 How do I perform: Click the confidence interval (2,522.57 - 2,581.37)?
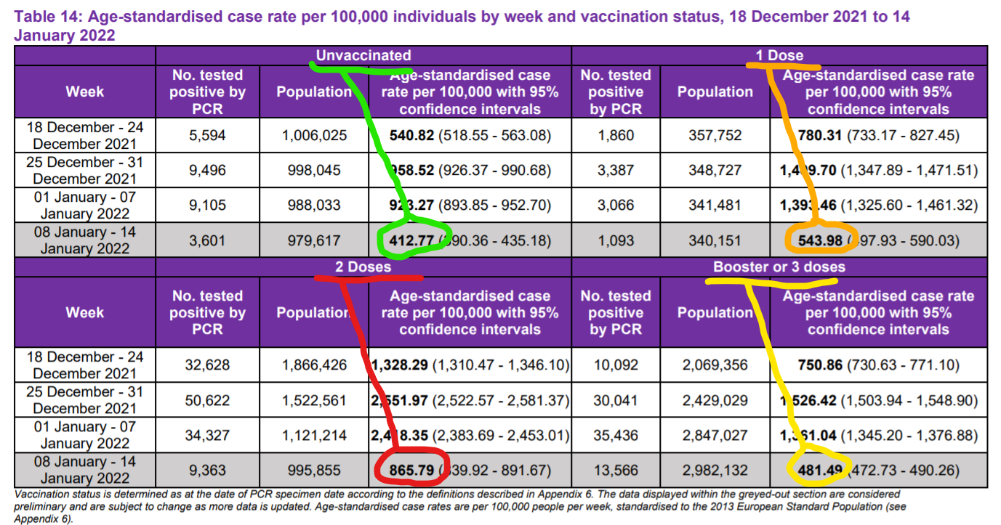click(x=501, y=400)
